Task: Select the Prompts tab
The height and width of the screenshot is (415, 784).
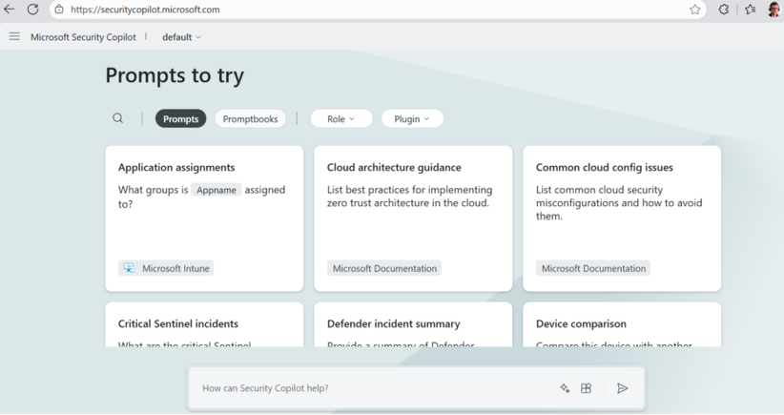Action: [180, 119]
